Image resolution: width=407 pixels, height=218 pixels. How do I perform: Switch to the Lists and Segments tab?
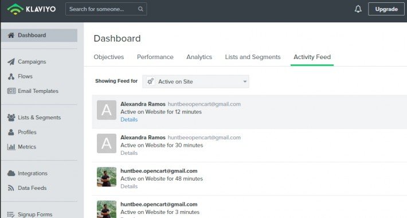[253, 57]
